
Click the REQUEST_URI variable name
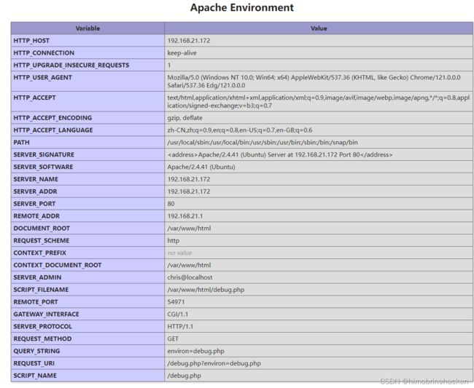[x=34, y=363]
